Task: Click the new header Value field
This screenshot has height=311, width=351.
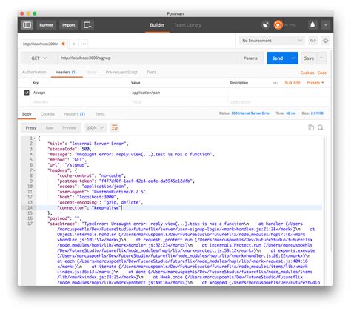Action: point(178,102)
